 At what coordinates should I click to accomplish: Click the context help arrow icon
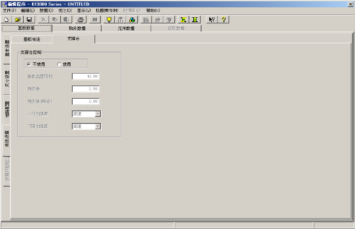pyautogui.click(x=212, y=20)
